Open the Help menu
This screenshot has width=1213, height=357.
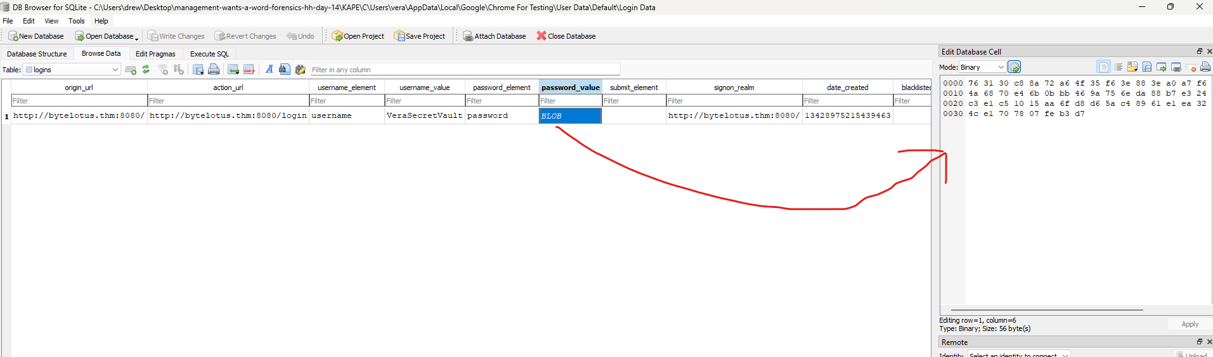pyautogui.click(x=101, y=21)
